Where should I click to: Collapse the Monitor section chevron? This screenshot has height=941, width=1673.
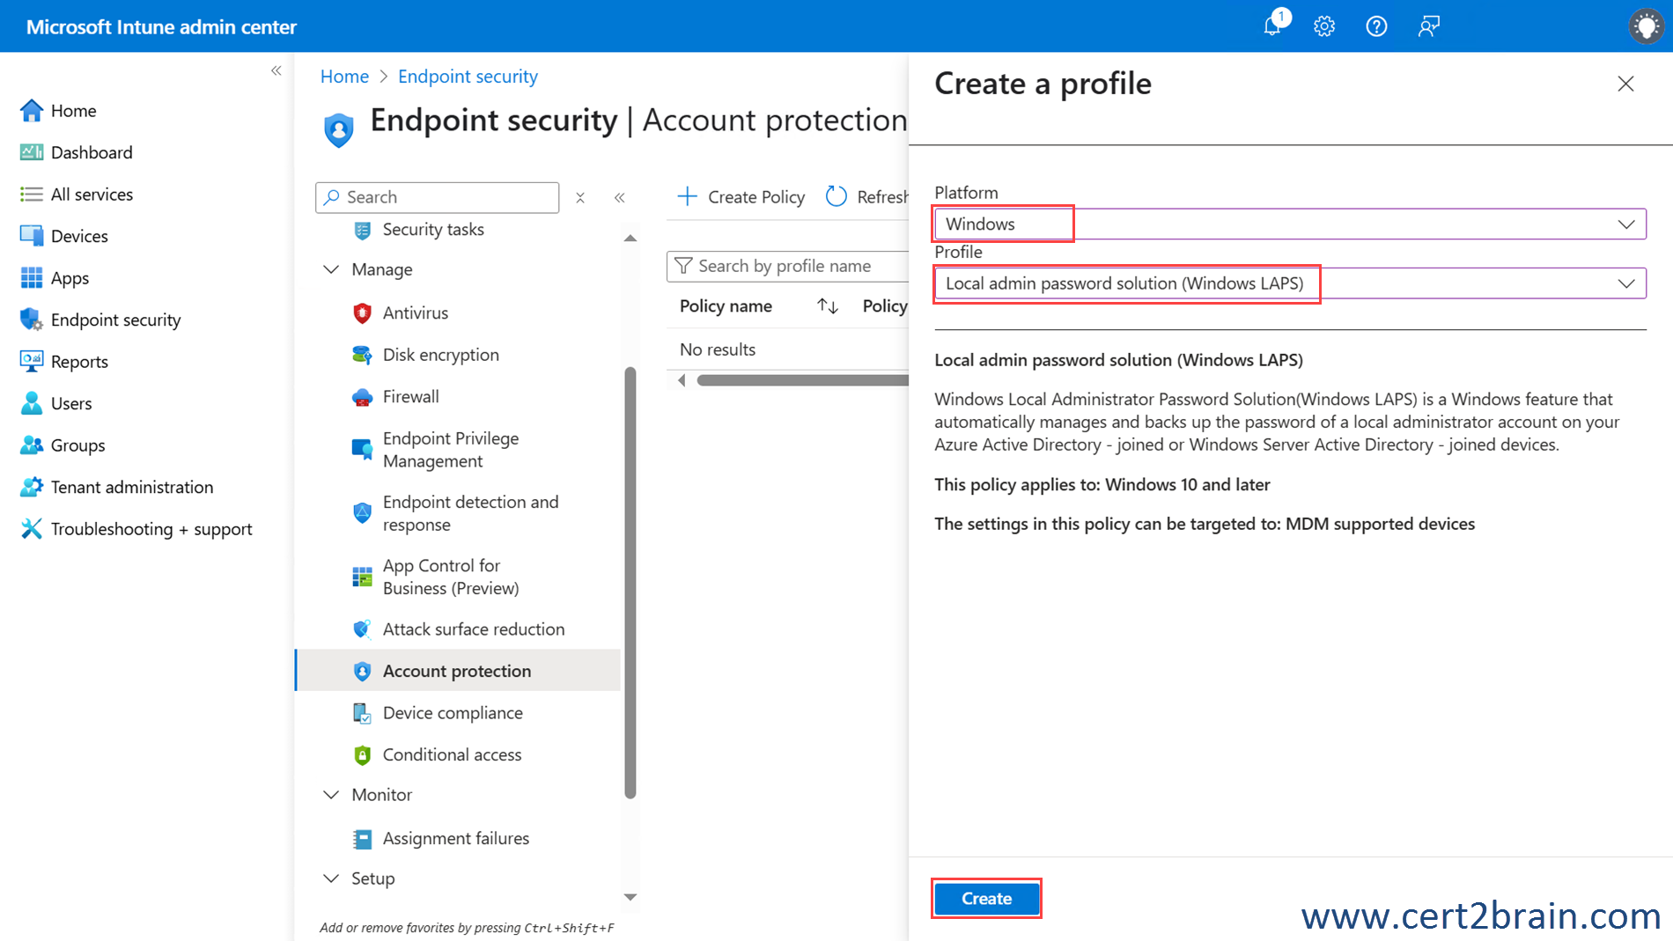coord(331,795)
